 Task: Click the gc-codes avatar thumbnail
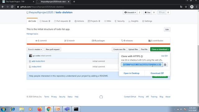tap(30, 55)
